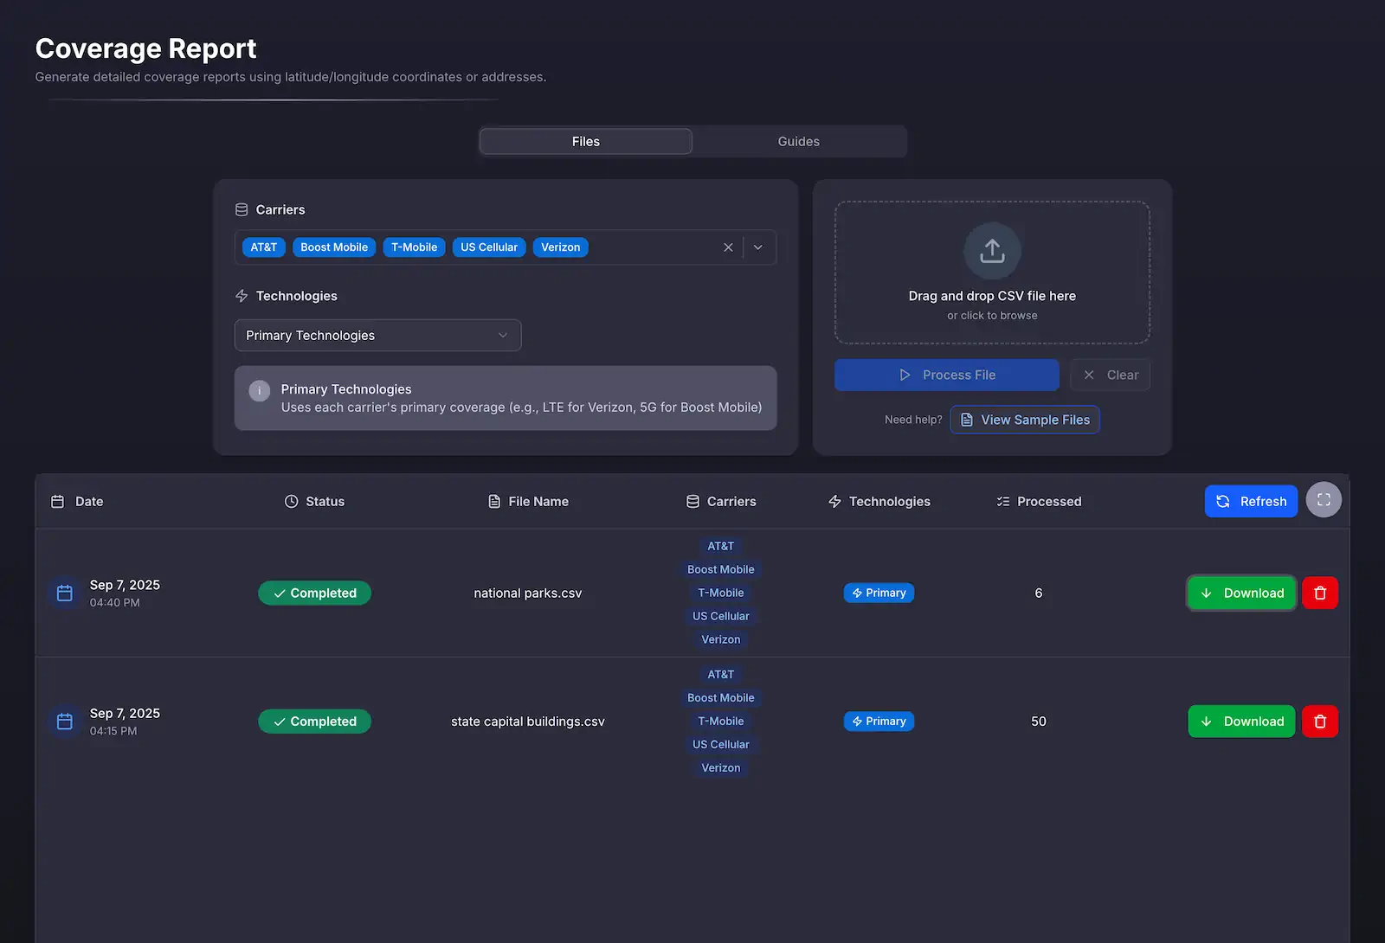1385x943 pixels.
Task: Deselect the Verizon carrier chip
Action: click(560, 247)
